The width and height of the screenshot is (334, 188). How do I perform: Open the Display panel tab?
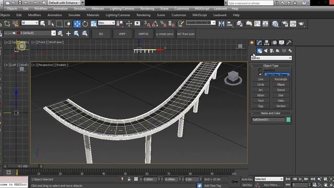point(282,43)
